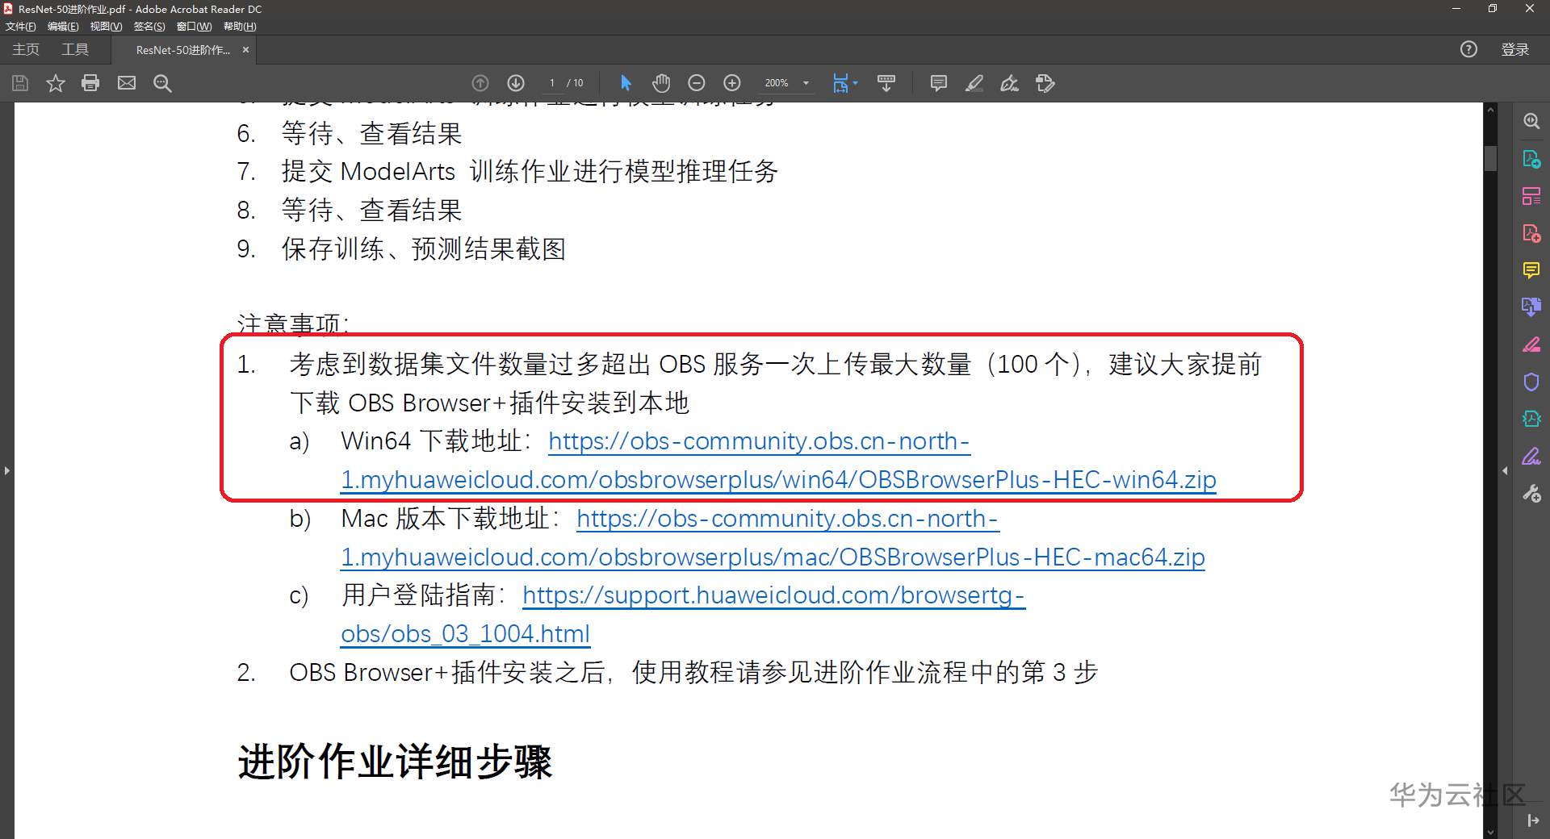Viewport: 1550px width, 839px height.
Task: Open Organize Pages in right pane
Action: pos(1531,196)
